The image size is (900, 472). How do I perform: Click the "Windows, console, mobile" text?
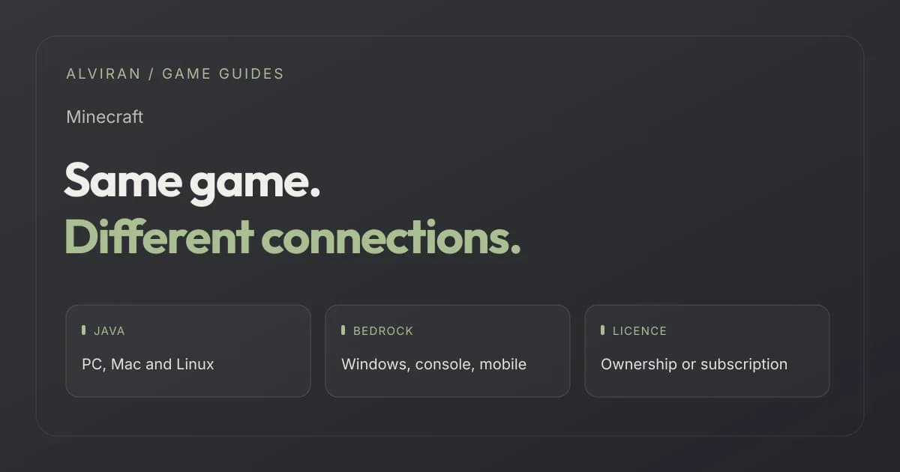(x=433, y=365)
